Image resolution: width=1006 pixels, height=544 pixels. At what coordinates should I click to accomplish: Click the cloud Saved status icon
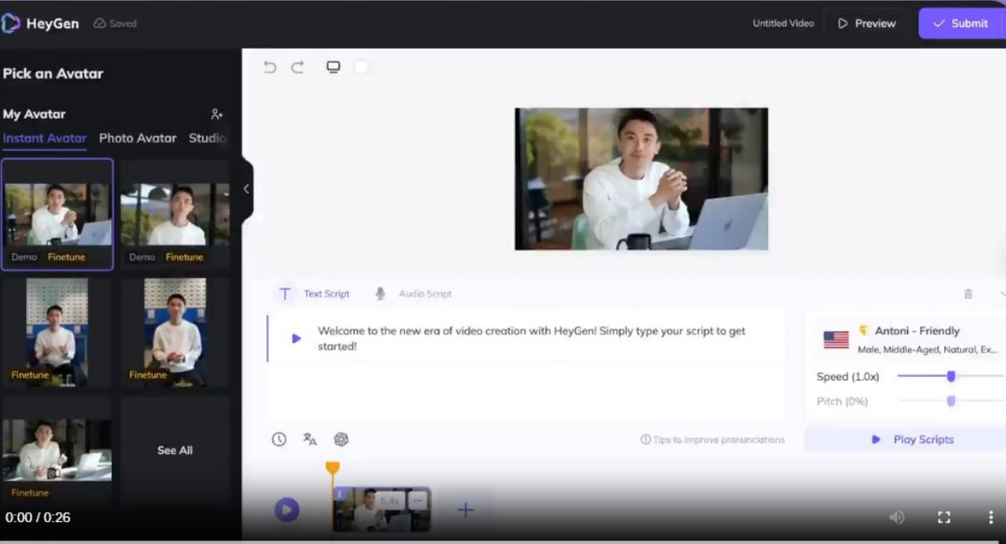pos(100,23)
